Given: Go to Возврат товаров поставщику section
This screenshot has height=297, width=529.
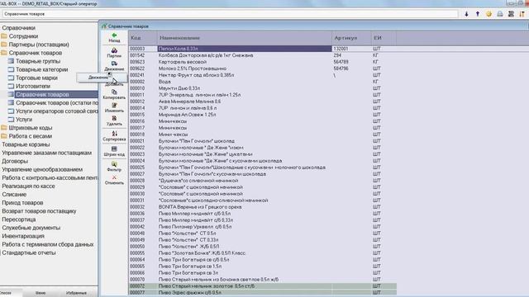Looking at the screenshot, I should [x=39, y=211].
